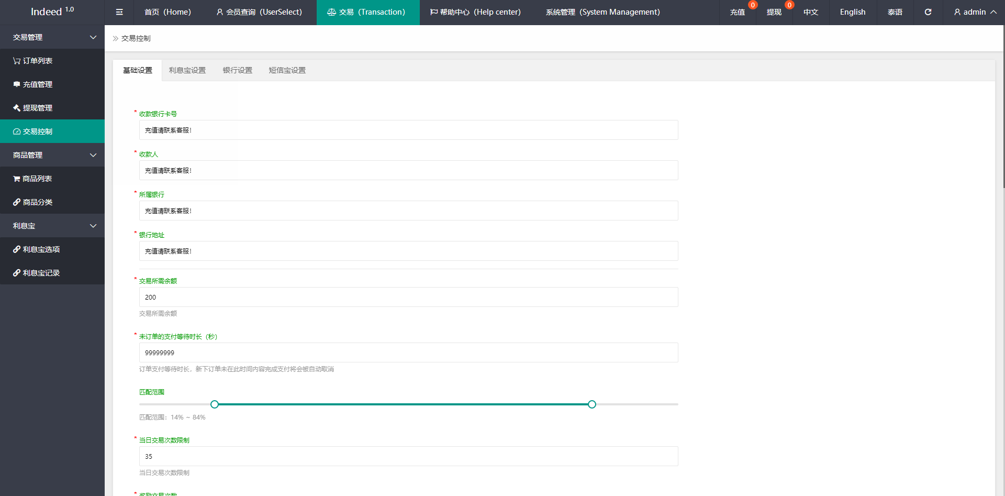Select 交易控制 sidebar item
1005x496 pixels.
[52, 131]
